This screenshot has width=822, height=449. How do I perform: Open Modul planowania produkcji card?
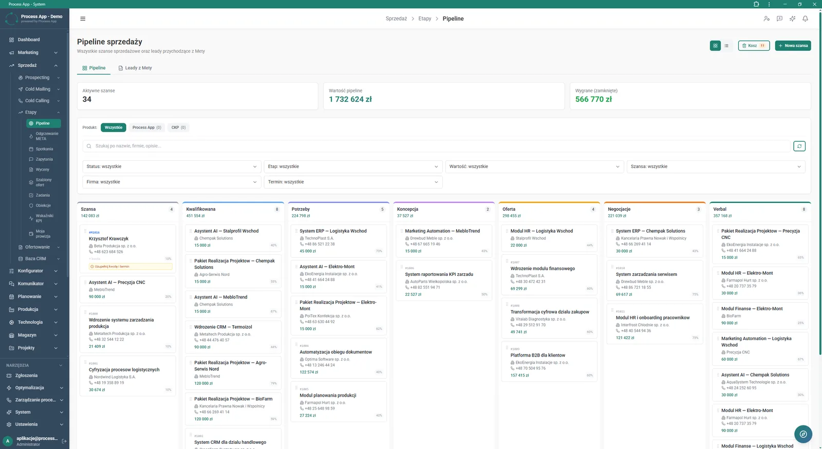[x=339, y=402]
